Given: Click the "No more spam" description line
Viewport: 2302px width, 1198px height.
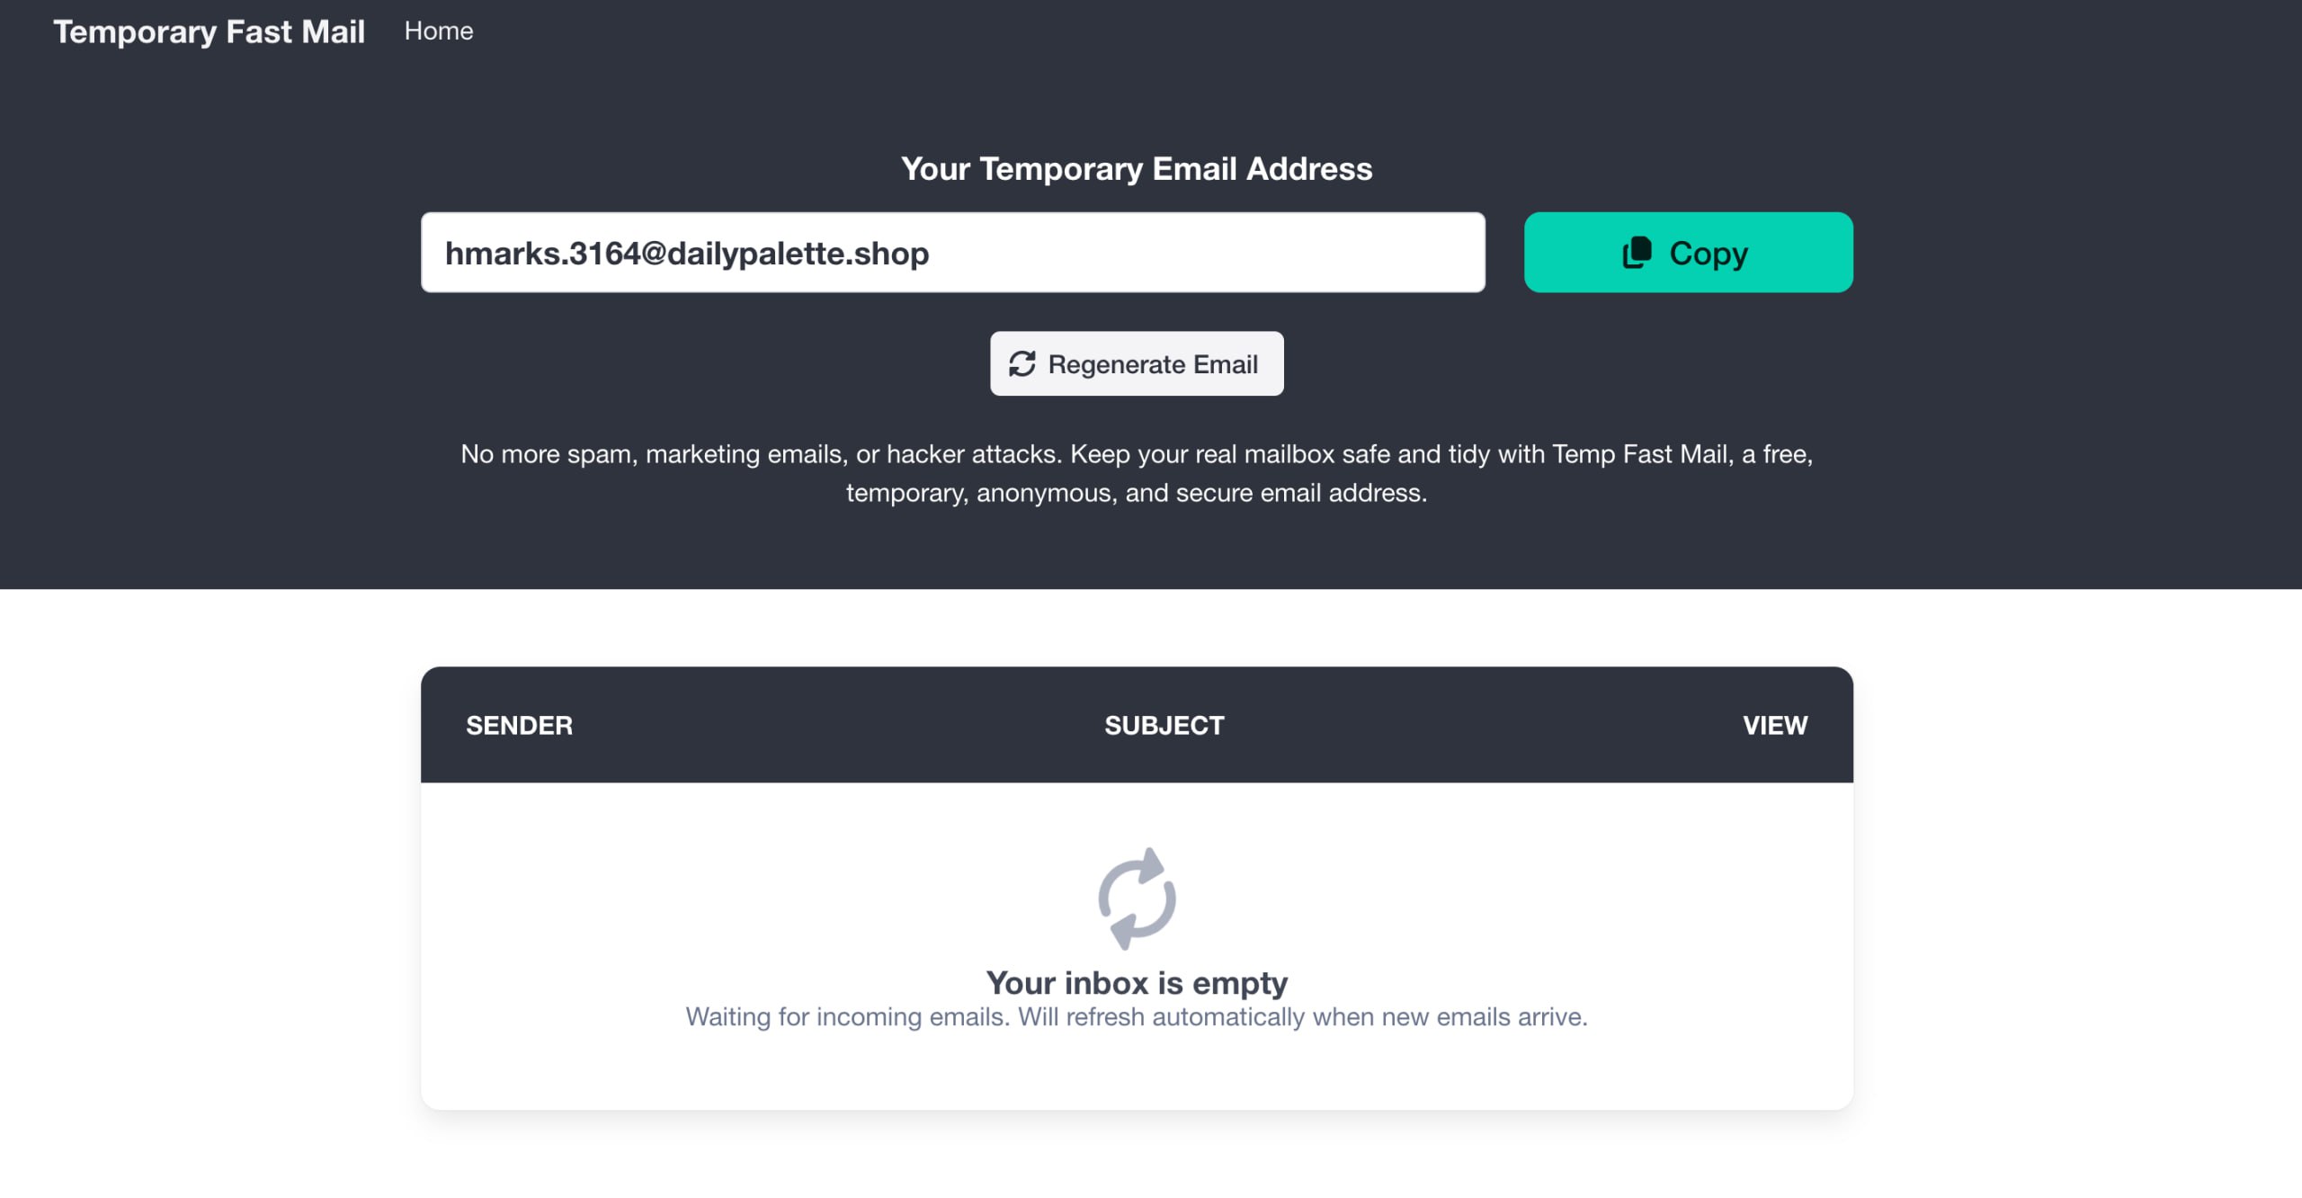Looking at the screenshot, I should click(1137, 454).
